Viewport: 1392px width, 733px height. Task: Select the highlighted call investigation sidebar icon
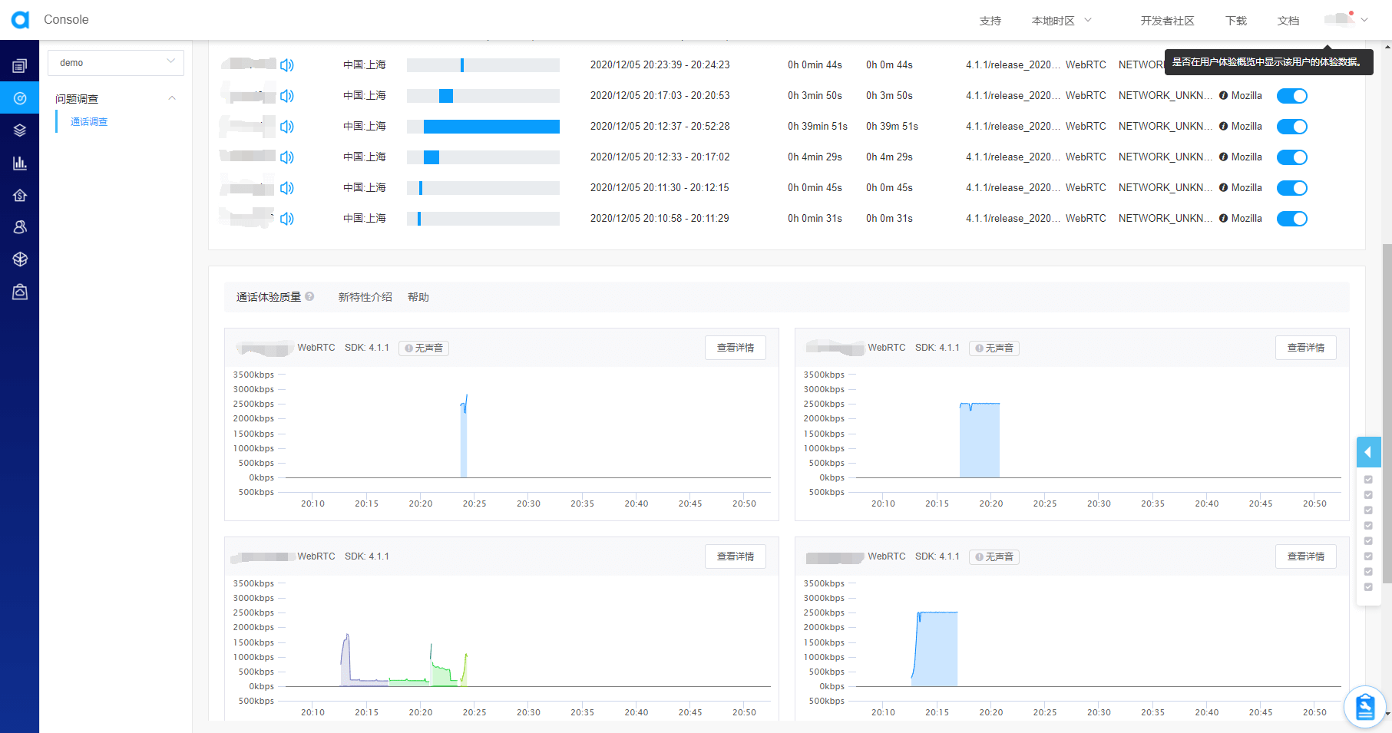20,98
